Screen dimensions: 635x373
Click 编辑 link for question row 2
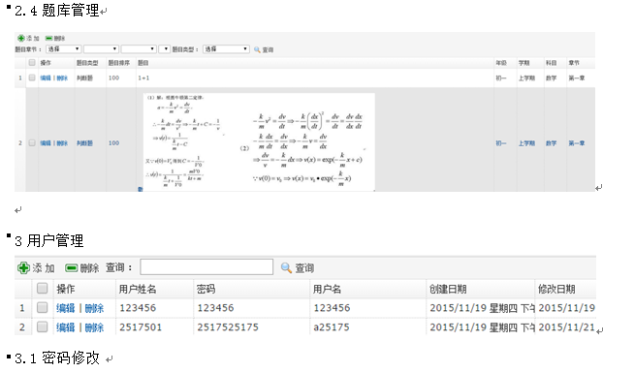[46, 143]
